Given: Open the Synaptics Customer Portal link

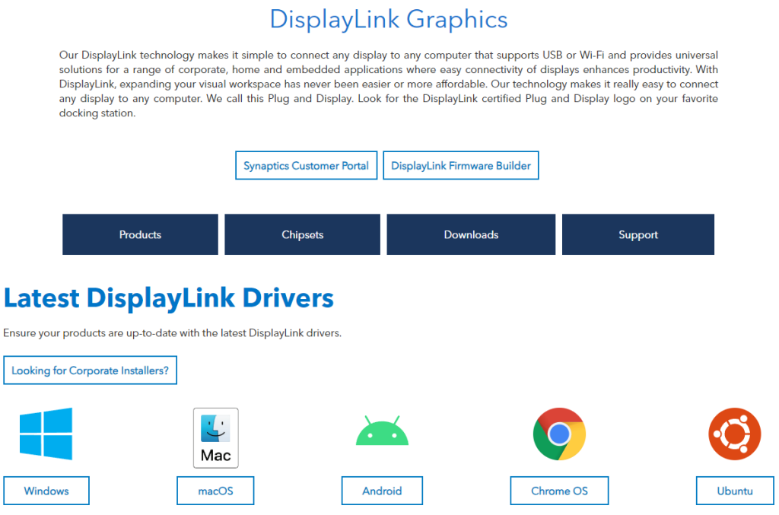Looking at the screenshot, I should coord(306,166).
